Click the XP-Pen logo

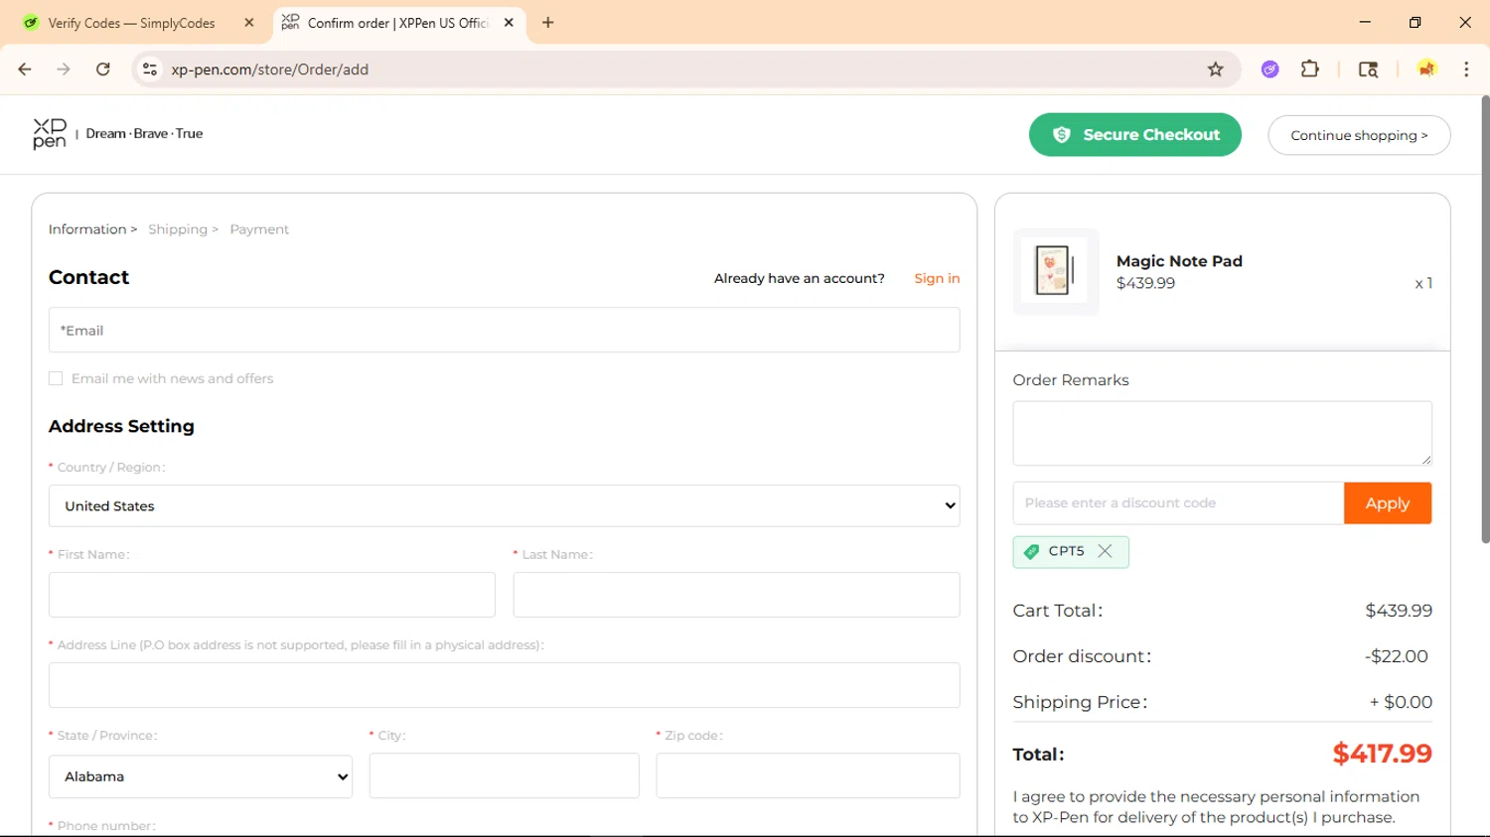50,133
